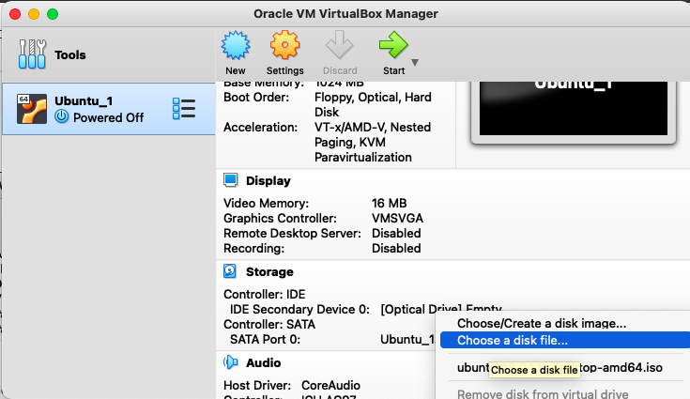Click the Tools label in sidebar
This screenshot has width=690, height=399.
tap(70, 55)
